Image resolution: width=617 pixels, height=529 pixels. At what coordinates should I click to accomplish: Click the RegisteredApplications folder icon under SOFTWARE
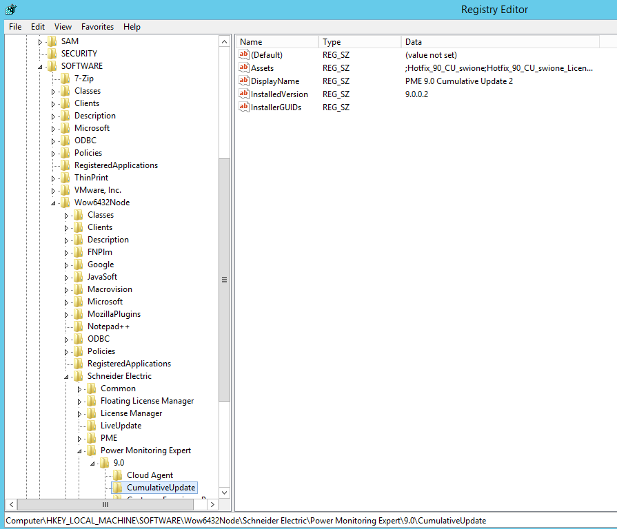[x=65, y=165]
